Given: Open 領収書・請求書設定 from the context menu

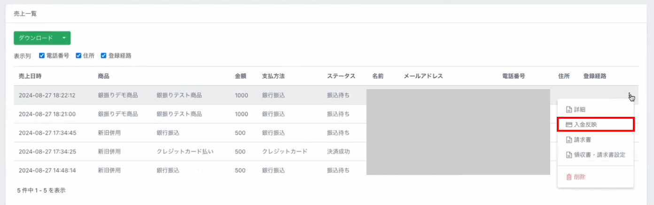Looking at the screenshot, I should (x=596, y=155).
